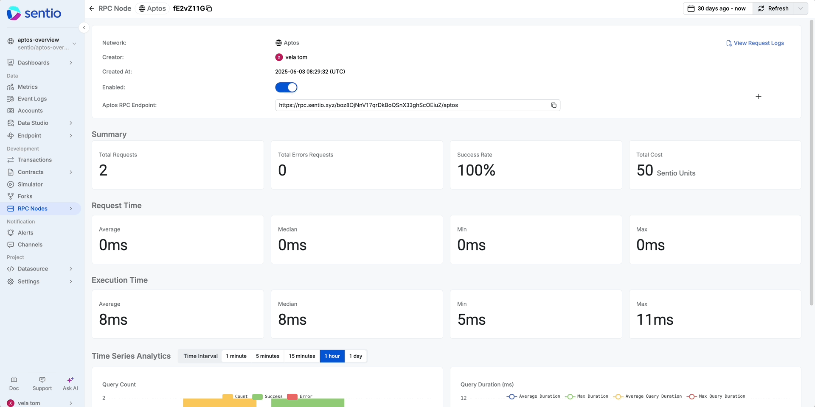Click the Transactions arrows icon

(x=11, y=160)
